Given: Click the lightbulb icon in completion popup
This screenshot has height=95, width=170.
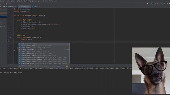Looking at the screenshot, I should coord(67,67).
